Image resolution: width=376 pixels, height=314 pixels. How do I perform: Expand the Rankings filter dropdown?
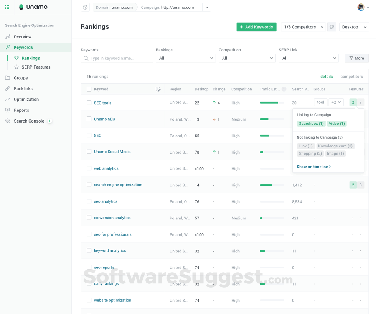point(186,58)
